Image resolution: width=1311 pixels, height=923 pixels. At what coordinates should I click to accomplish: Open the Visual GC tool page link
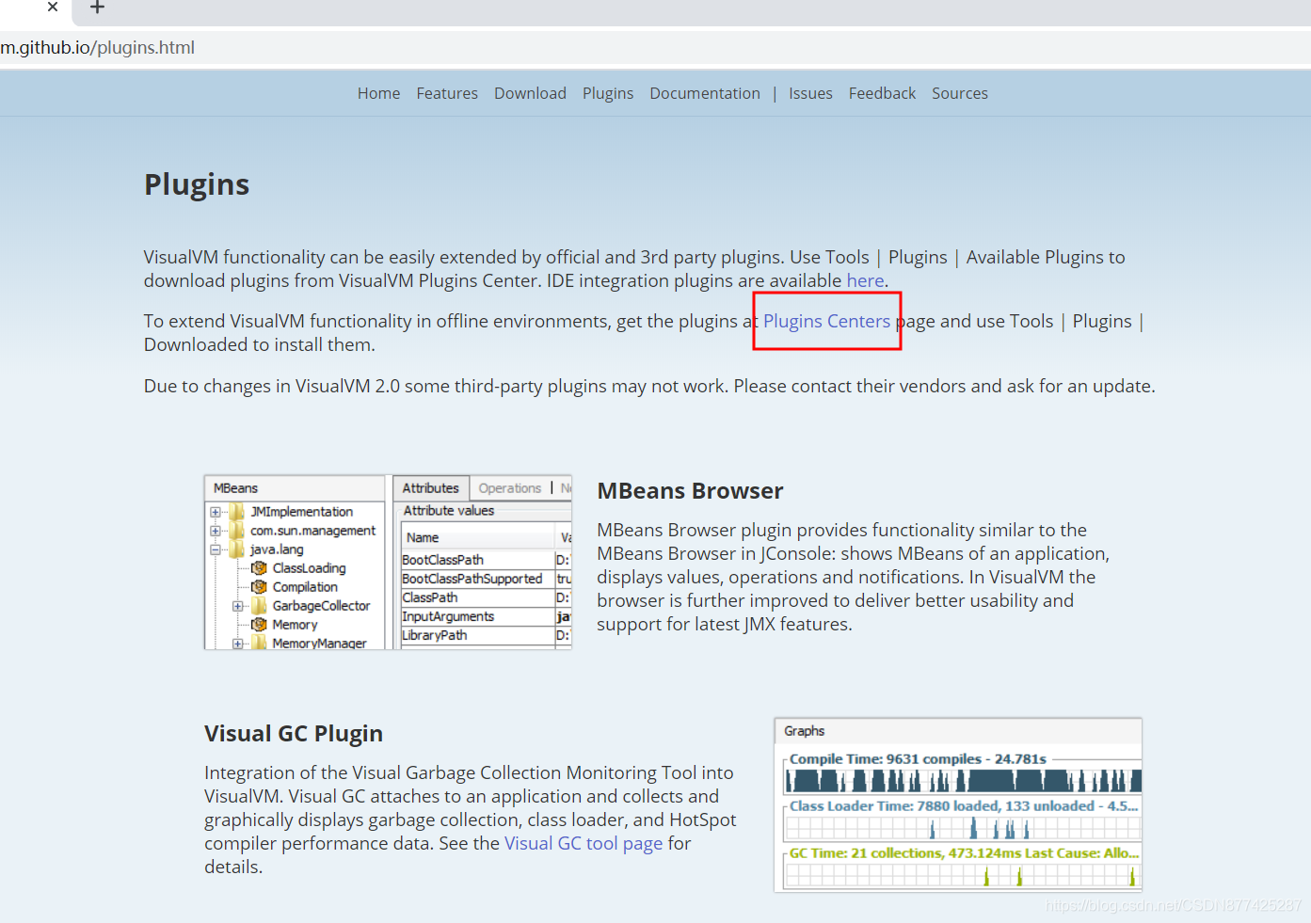click(584, 843)
